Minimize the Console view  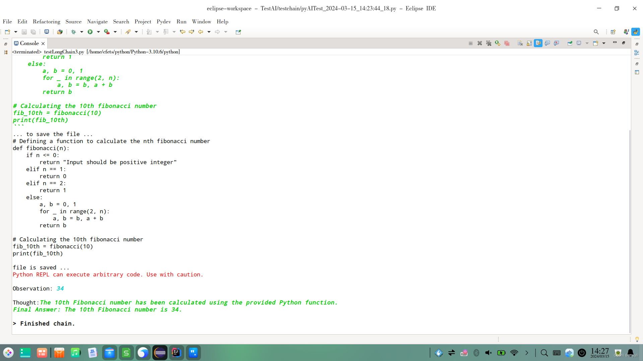[x=615, y=42]
